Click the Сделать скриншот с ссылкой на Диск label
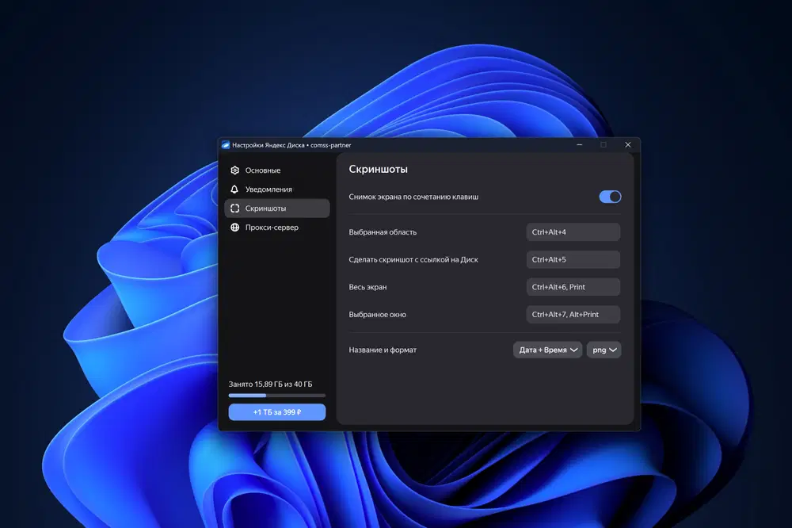The image size is (792, 528). [x=413, y=259]
